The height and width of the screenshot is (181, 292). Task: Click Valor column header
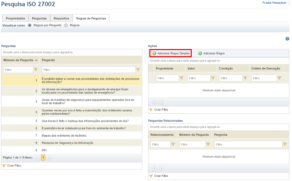201,68
